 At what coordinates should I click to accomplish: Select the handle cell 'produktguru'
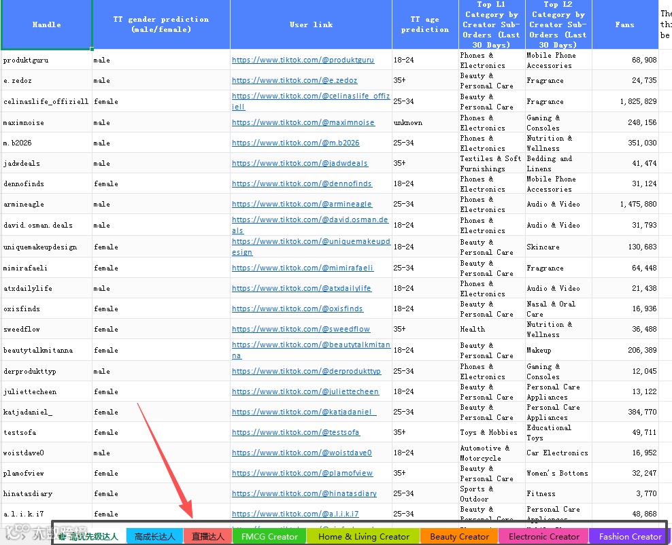click(47, 60)
